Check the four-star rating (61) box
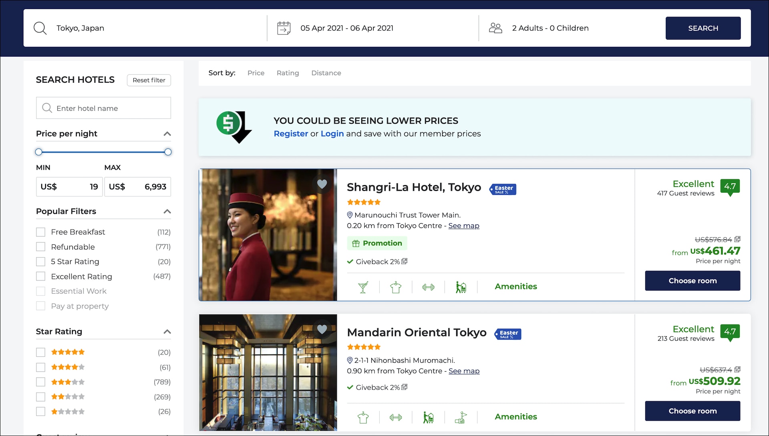Viewport: 769px width, 436px height. [x=40, y=367]
